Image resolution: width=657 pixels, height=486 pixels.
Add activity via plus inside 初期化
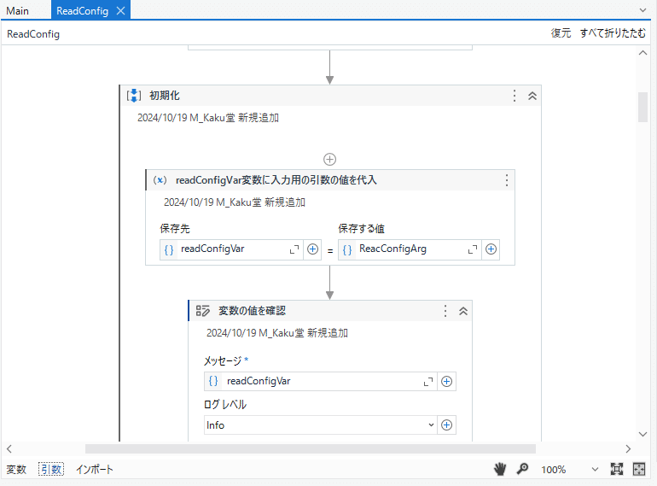[329, 160]
